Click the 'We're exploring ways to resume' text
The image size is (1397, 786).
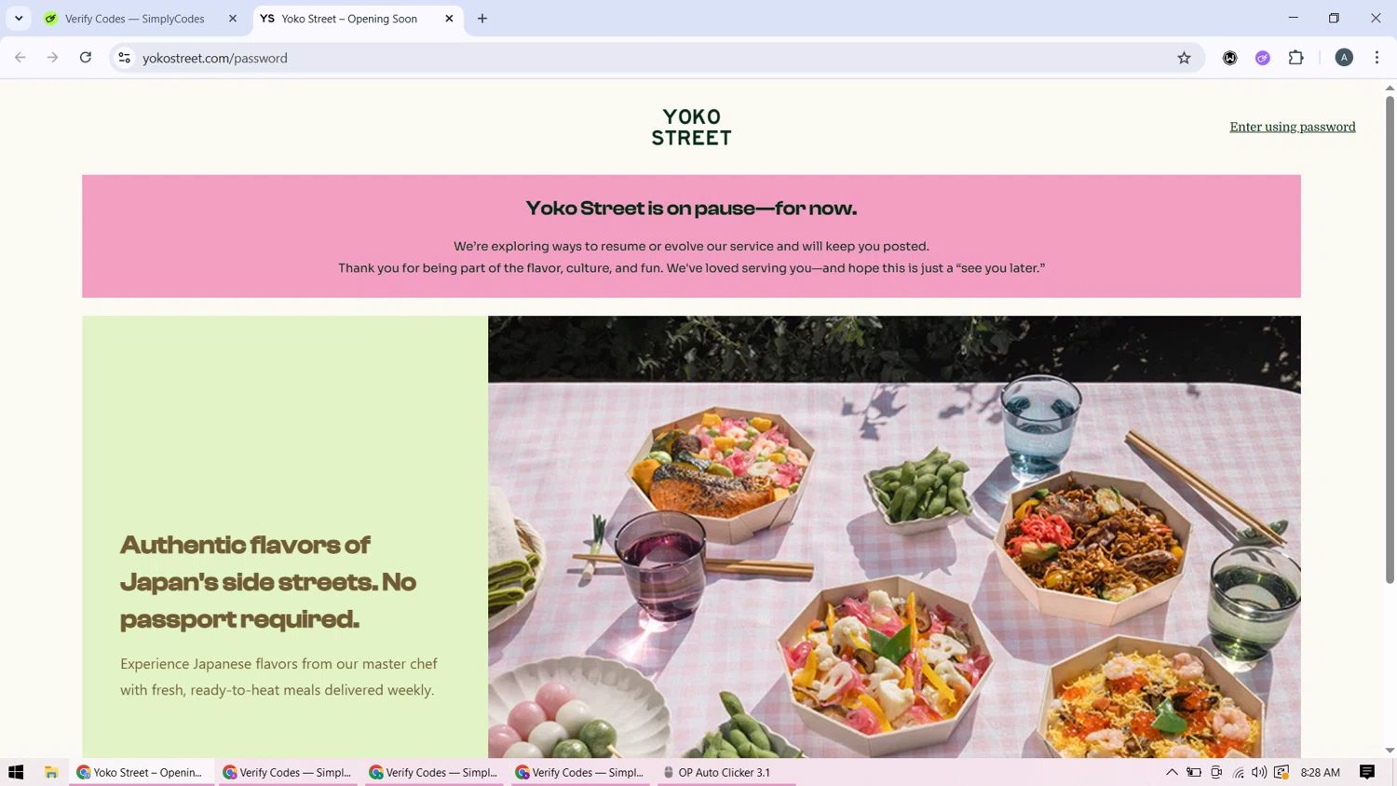pyautogui.click(x=691, y=247)
